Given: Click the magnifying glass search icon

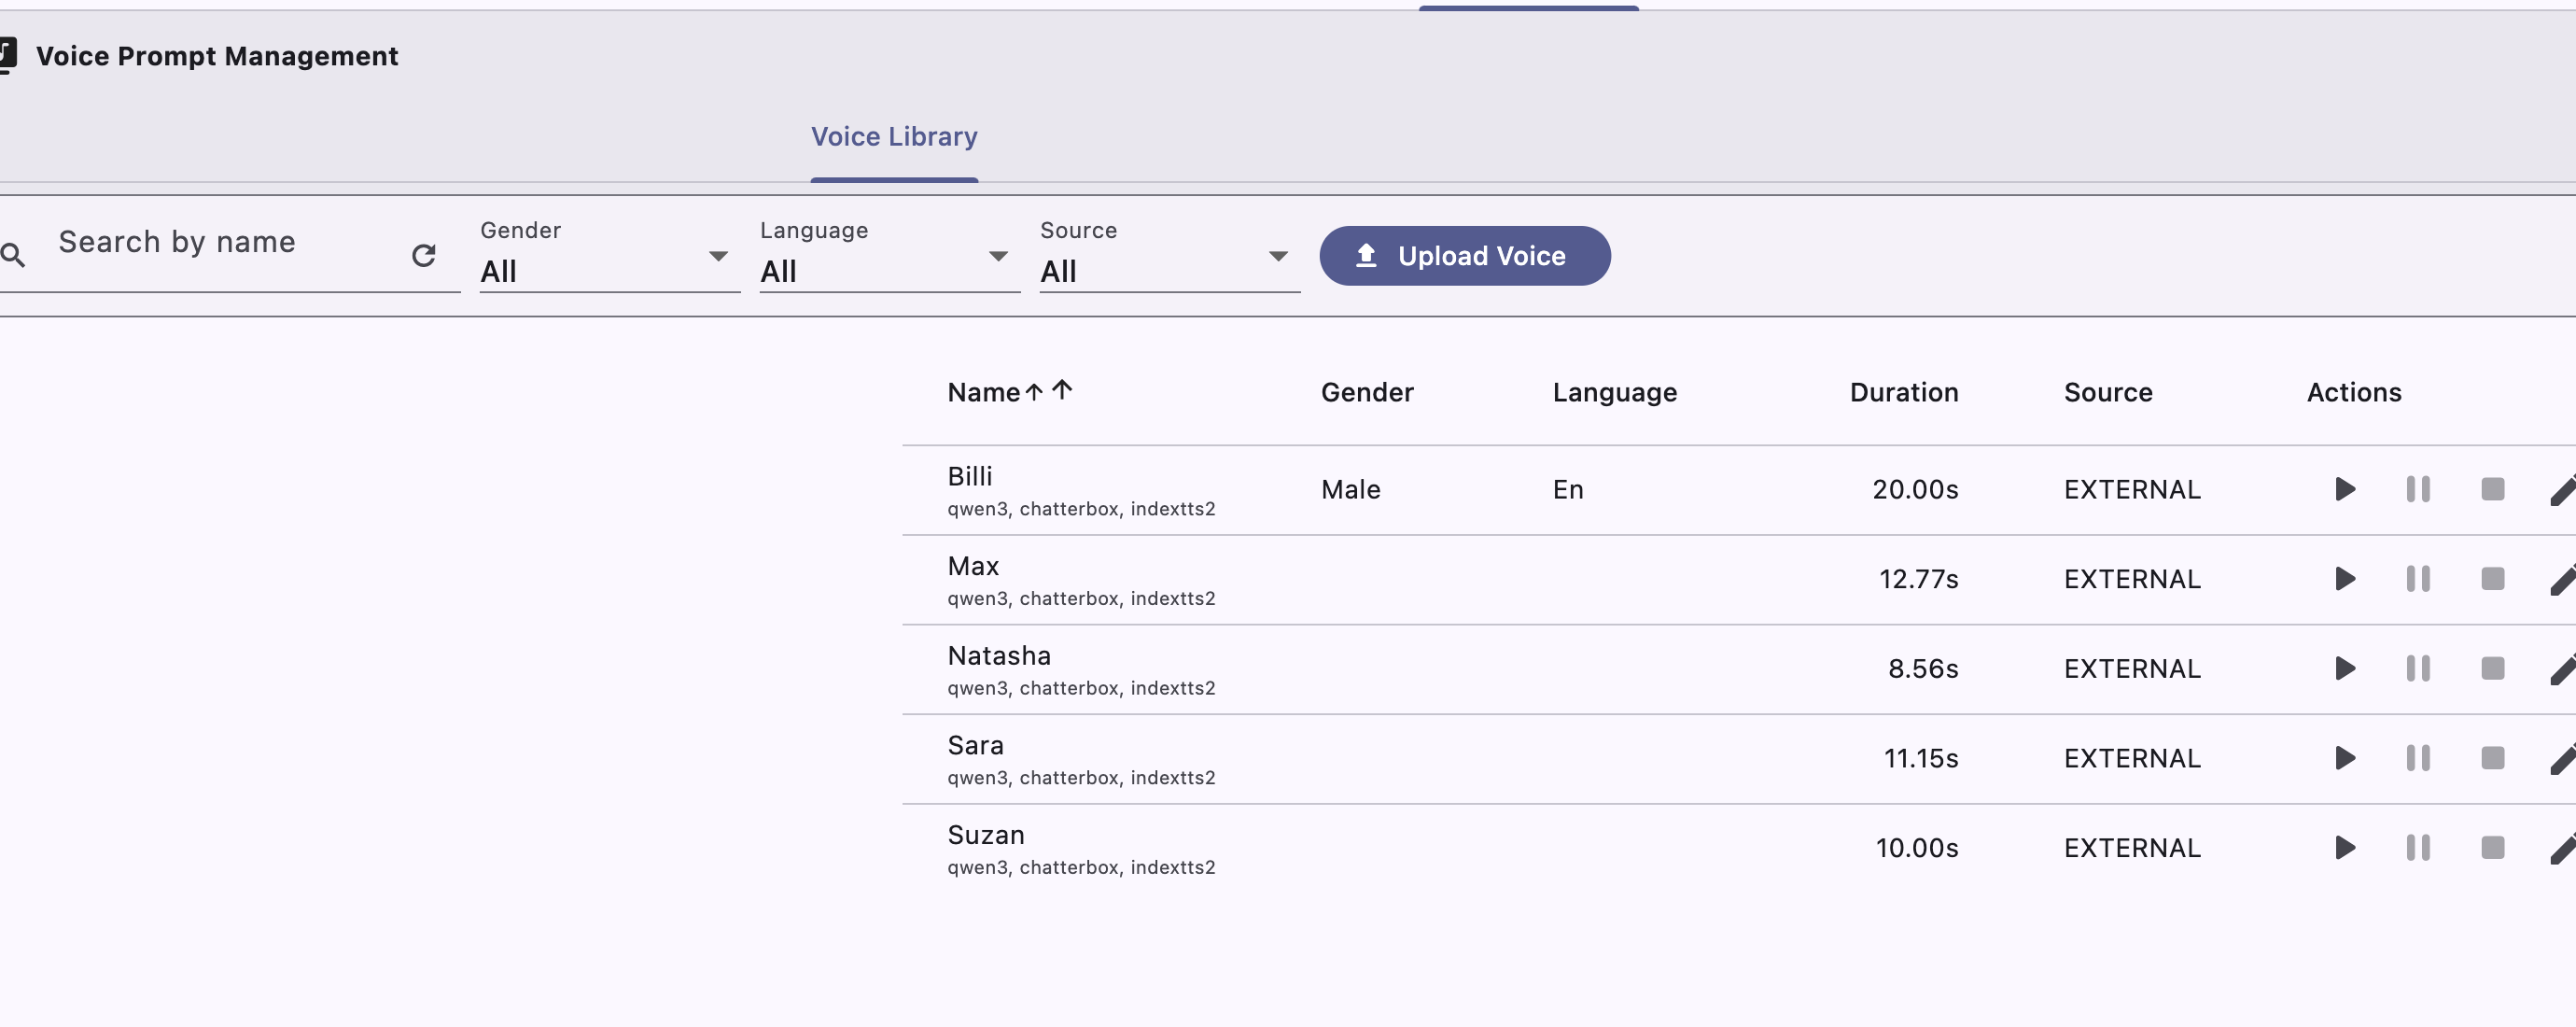Looking at the screenshot, I should click(x=14, y=255).
